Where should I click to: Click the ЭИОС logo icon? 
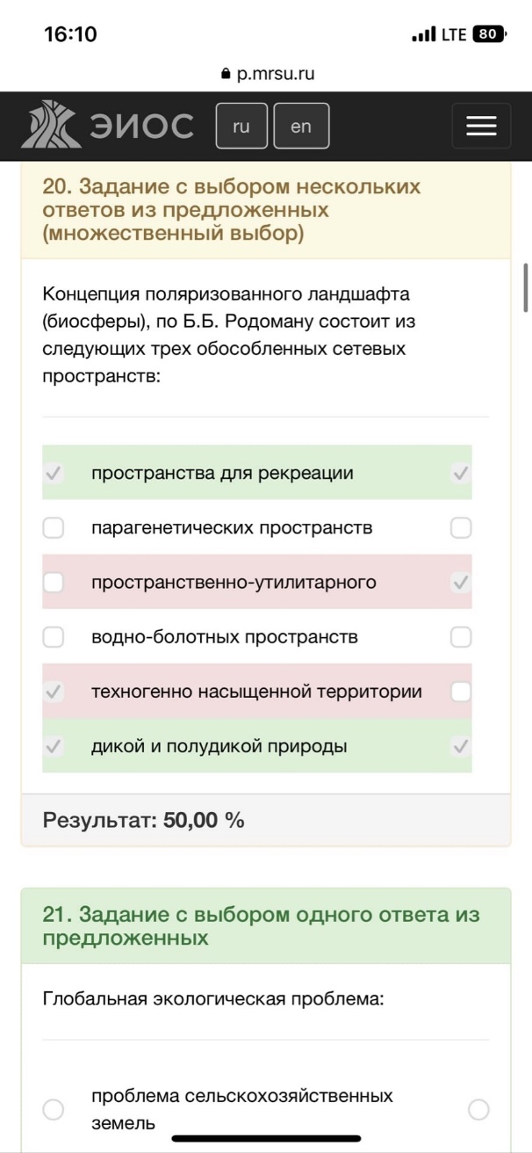54,126
